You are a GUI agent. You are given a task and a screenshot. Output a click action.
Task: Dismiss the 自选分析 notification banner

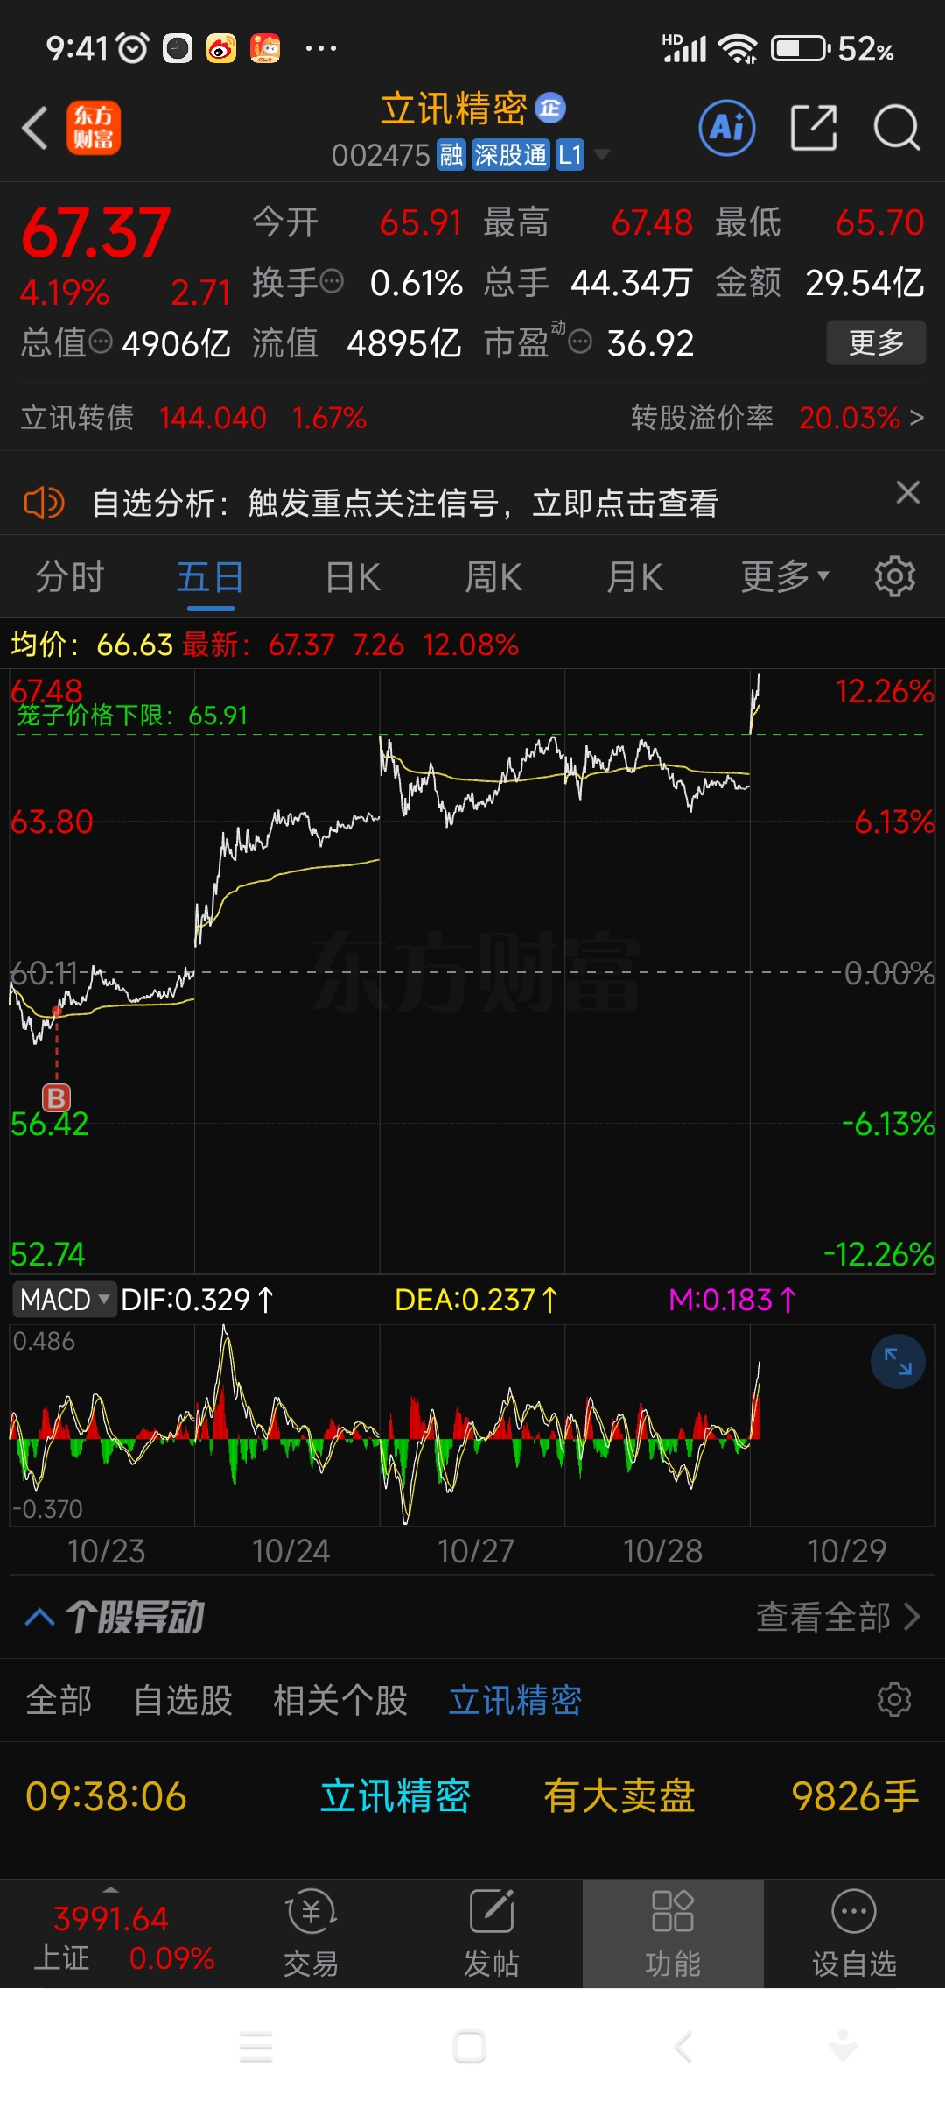coord(908,492)
